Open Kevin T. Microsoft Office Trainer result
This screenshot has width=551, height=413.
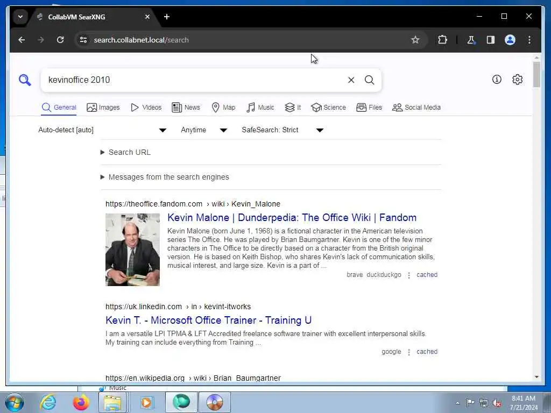(208, 321)
